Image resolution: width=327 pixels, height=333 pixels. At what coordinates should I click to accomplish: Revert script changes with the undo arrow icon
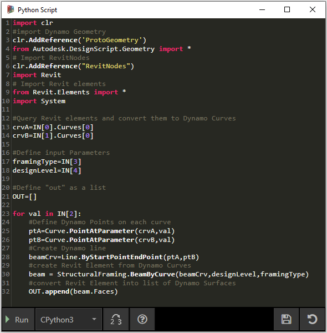[312, 320]
